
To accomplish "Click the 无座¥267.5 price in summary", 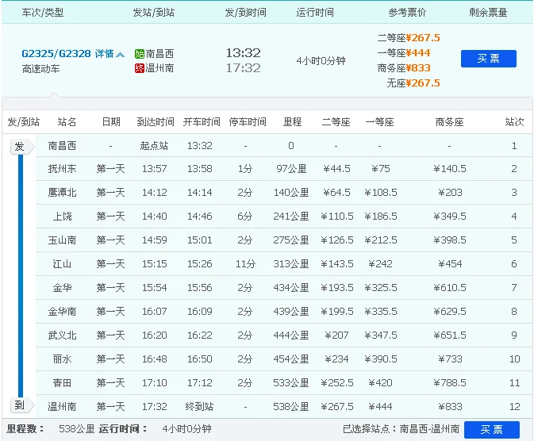I will pos(413,82).
